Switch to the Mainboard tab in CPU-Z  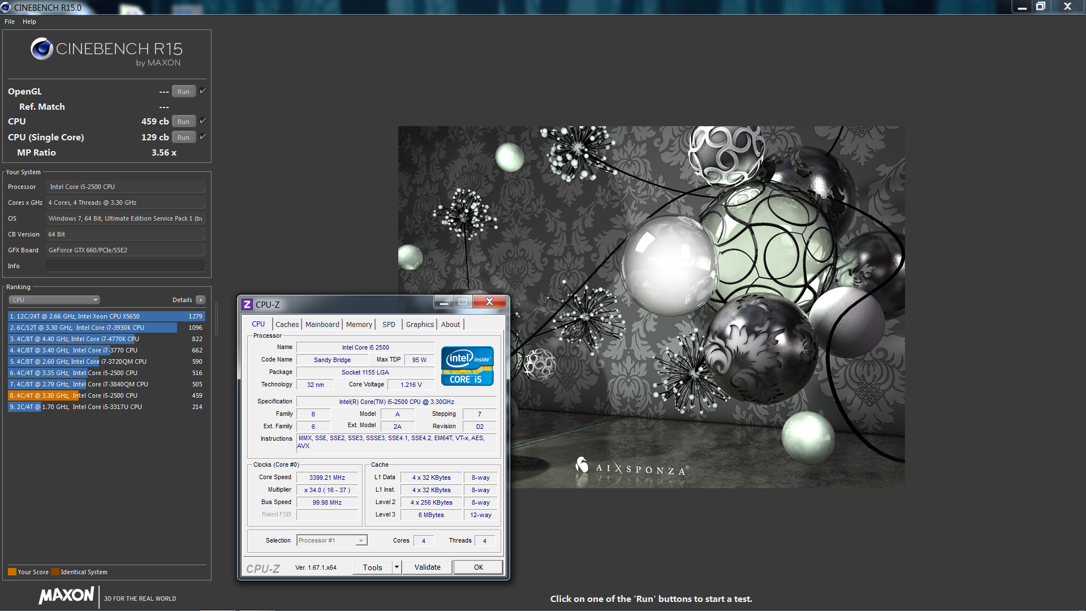click(322, 324)
